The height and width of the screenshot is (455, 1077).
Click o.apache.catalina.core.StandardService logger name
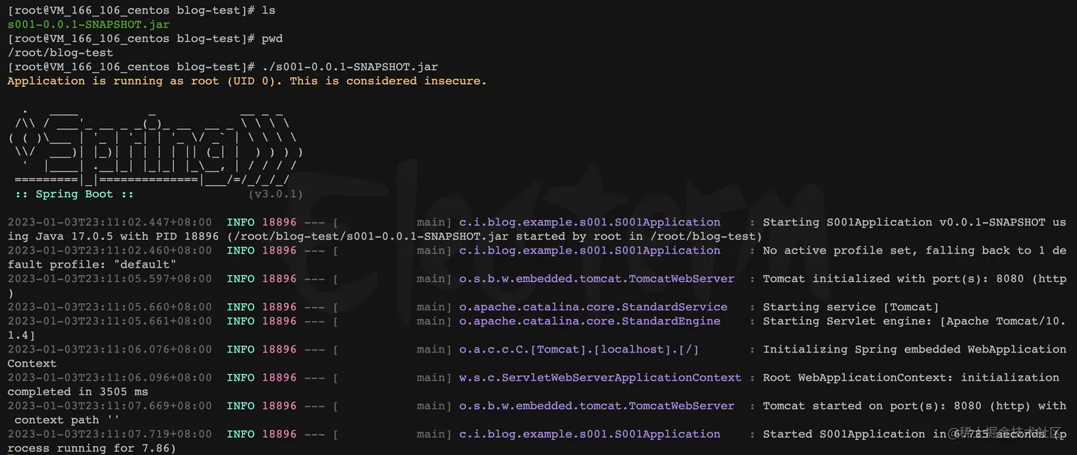[x=593, y=307]
